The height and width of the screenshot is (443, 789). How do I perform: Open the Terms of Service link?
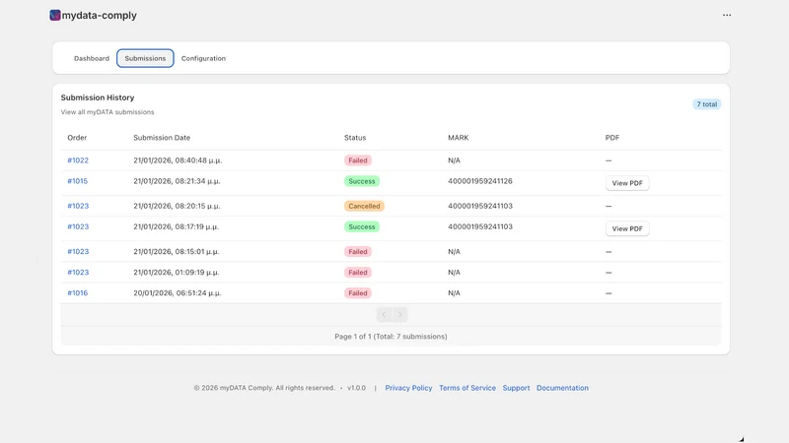click(x=466, y=388)
